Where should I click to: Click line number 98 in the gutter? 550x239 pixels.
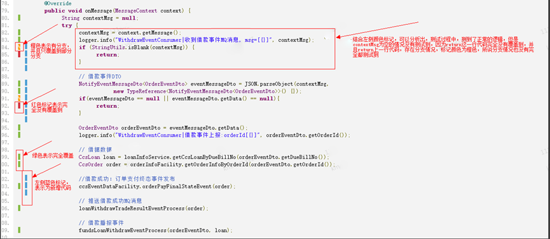pyautogui.click(x=5, y=150)
